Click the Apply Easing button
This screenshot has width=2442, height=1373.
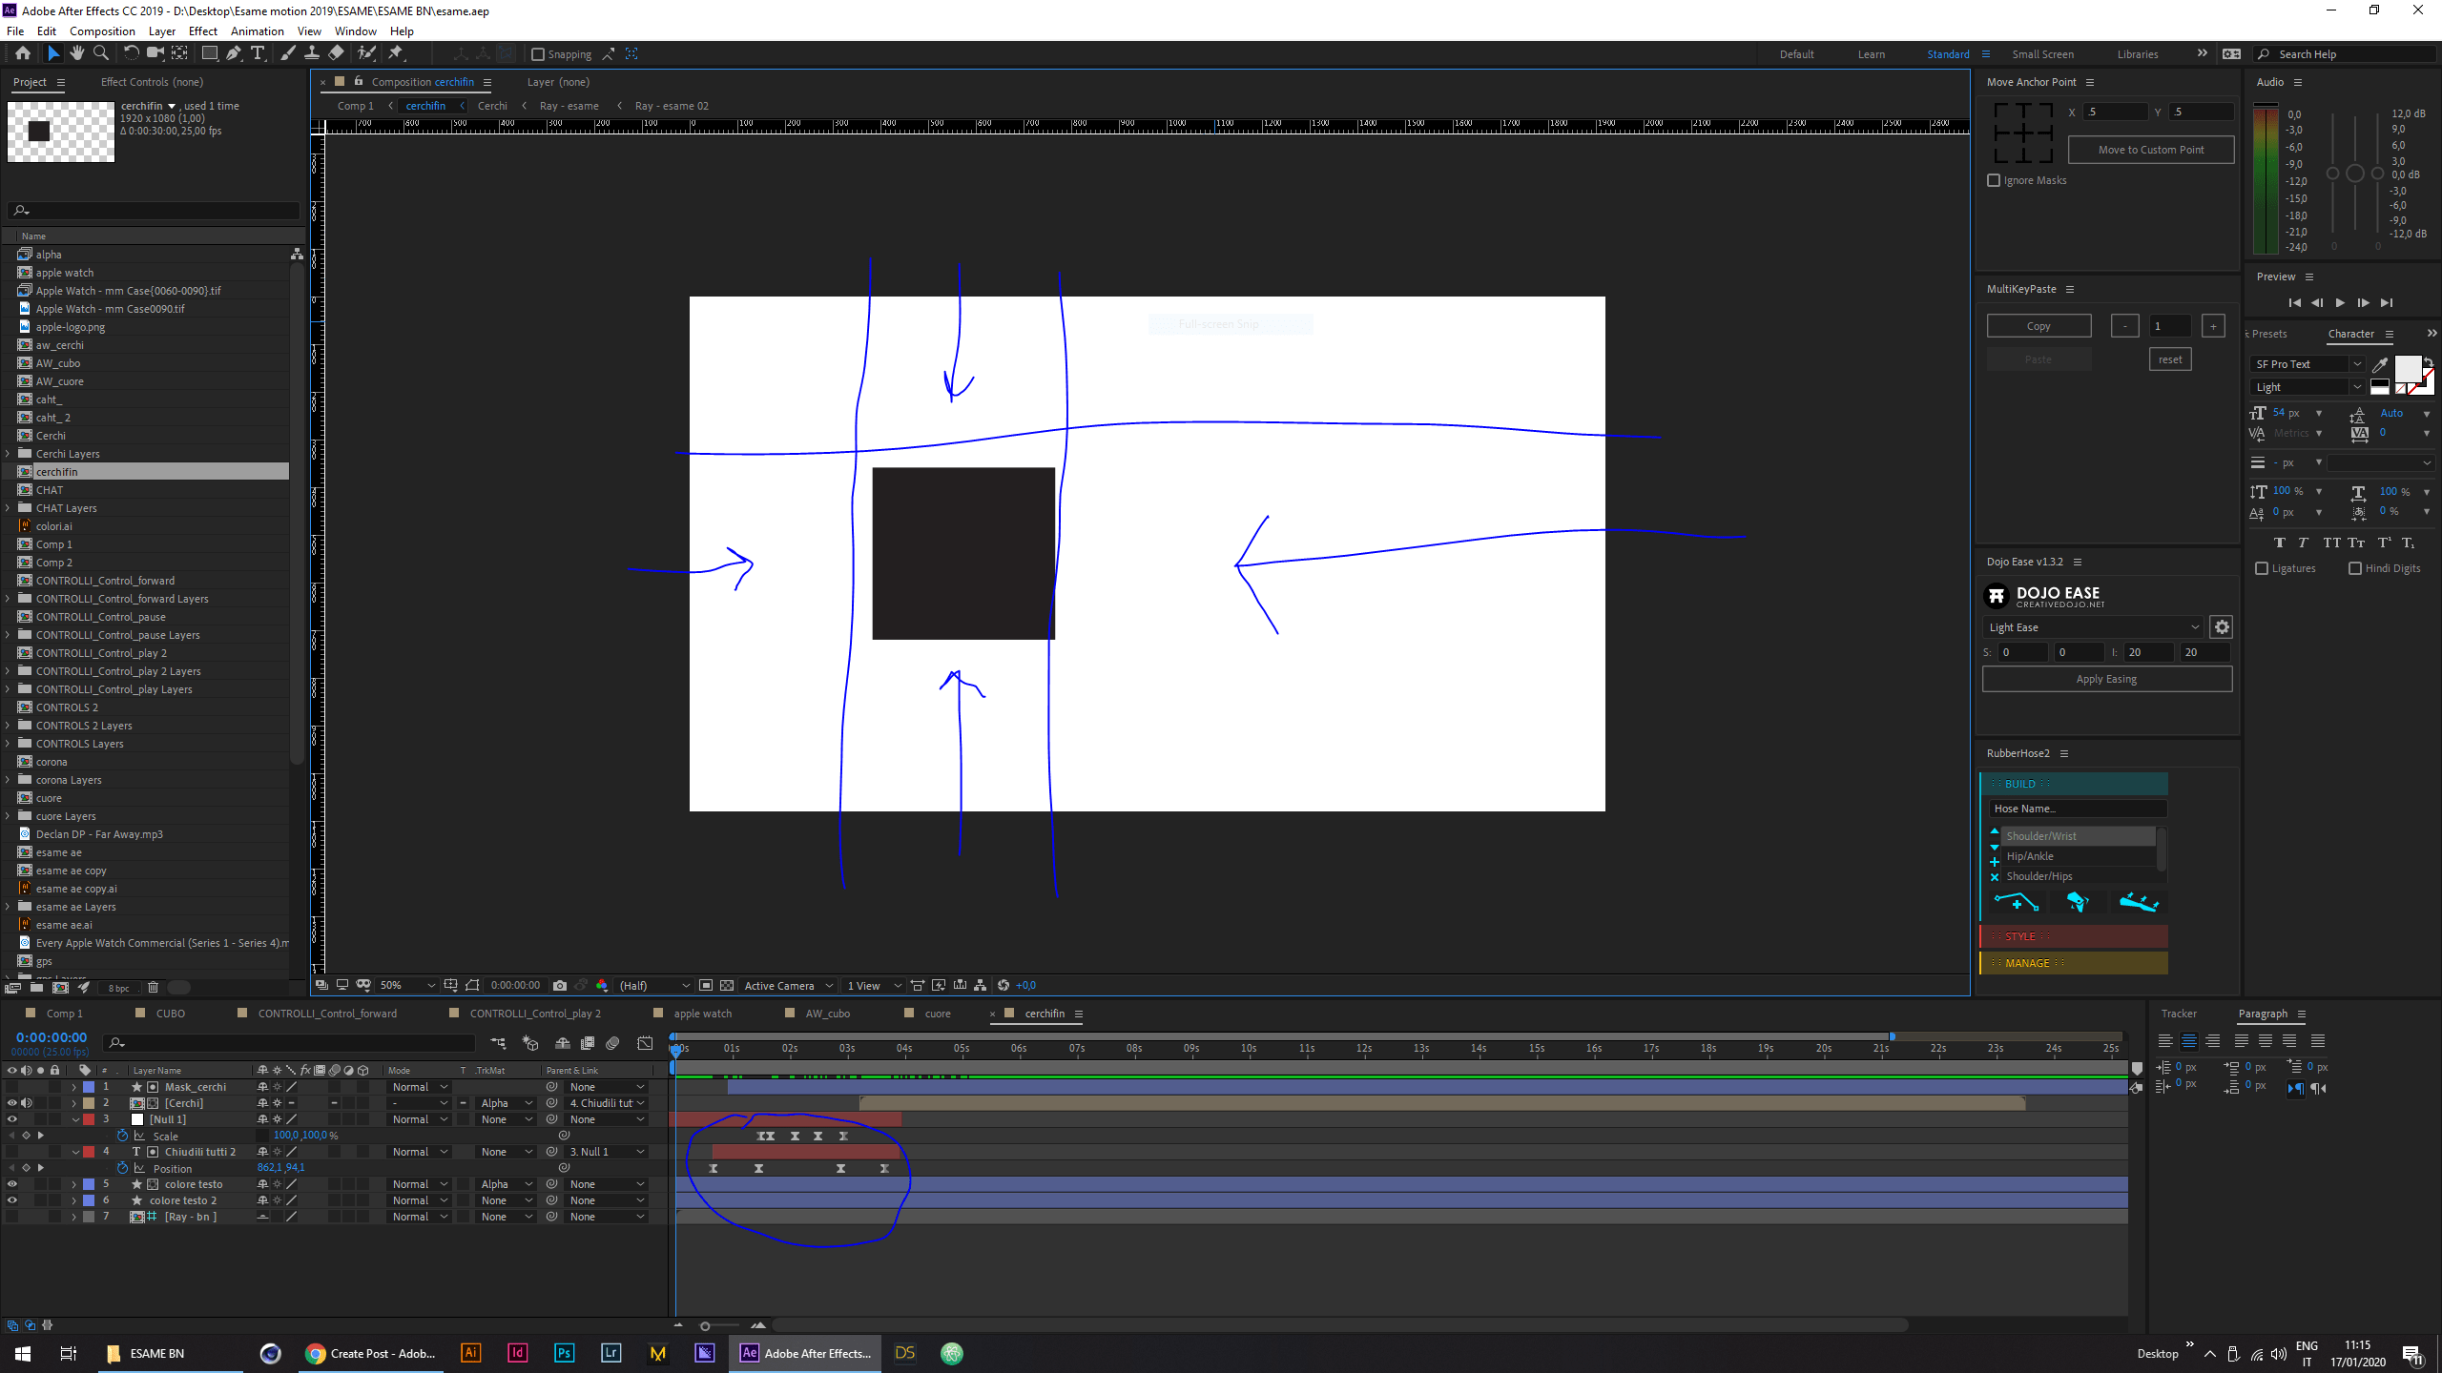coord(2106,678)
